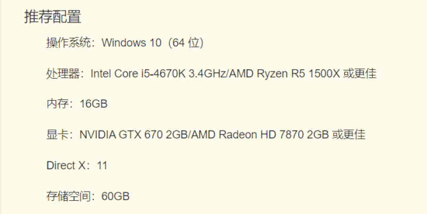Click the 3.4GHz clock speed text

click(x=208, y=73)
